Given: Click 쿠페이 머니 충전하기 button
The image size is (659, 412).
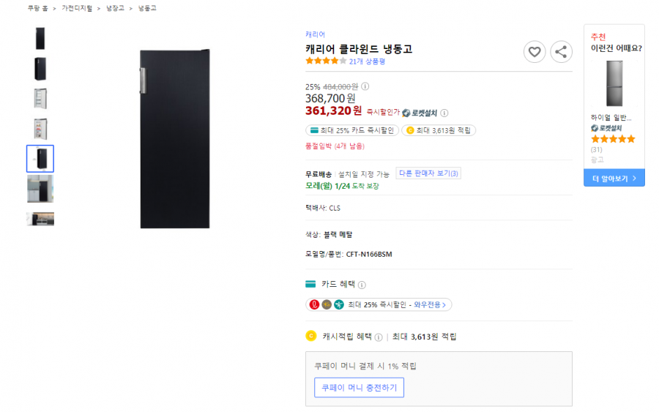Looking at the screenshot, I should point(359,387).
